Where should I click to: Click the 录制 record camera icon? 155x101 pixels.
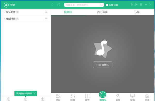coord(58,96)
